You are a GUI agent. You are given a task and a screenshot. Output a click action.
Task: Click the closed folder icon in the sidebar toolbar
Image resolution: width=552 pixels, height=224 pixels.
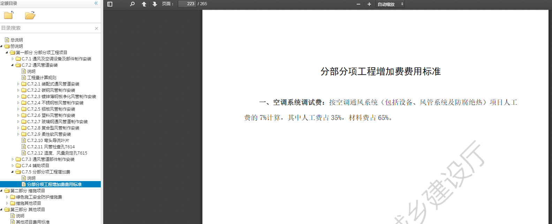click(9, 15)
